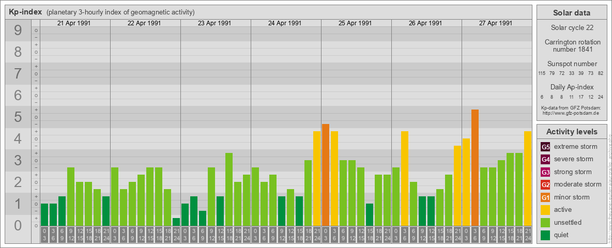Viewport: 612px width, 248px height.
Task: Click the 23 Apr 15-18h green bar
Action: pos(228,190)
